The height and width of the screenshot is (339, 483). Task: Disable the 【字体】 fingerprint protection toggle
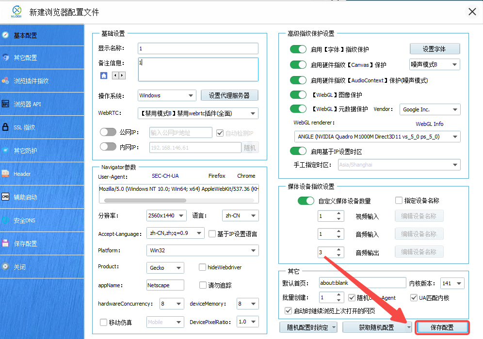pos(298,49)
